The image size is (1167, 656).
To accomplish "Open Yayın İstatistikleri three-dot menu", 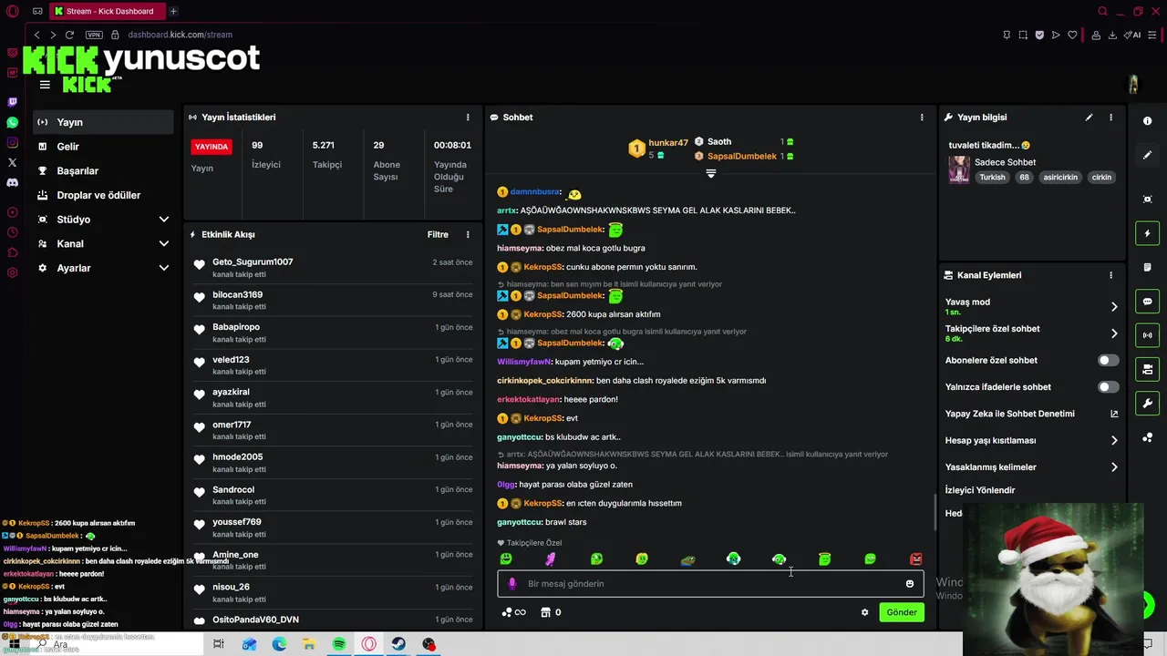I will point(468,118).
